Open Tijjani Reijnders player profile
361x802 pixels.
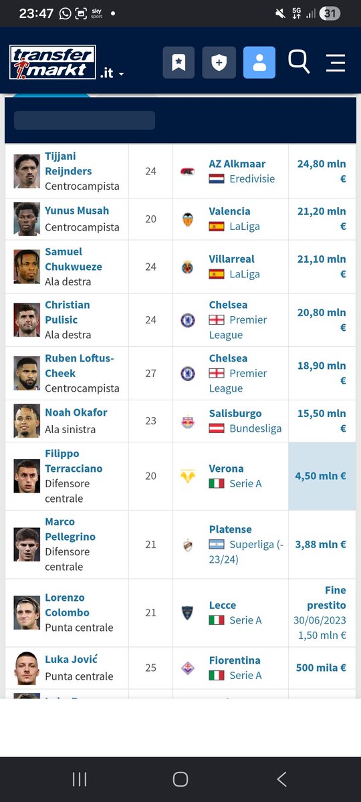point(68,164)
